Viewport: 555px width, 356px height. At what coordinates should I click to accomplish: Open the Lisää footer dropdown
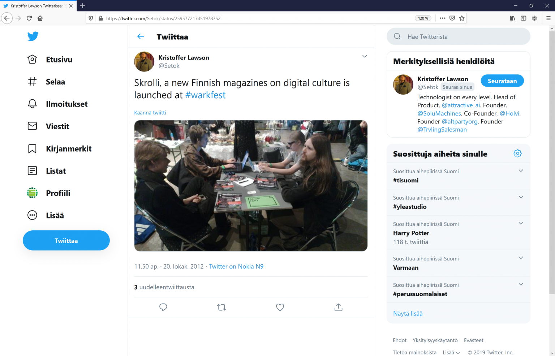coord(451,352)
